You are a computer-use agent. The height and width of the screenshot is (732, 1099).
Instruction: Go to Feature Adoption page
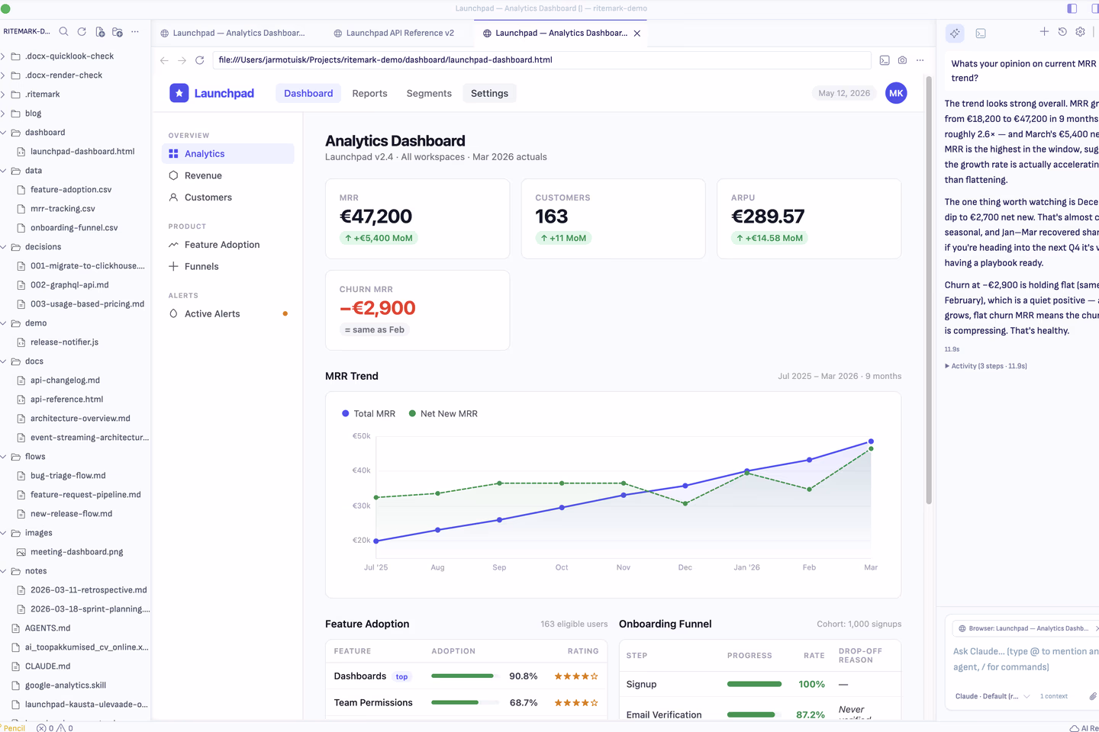(228, 245)
